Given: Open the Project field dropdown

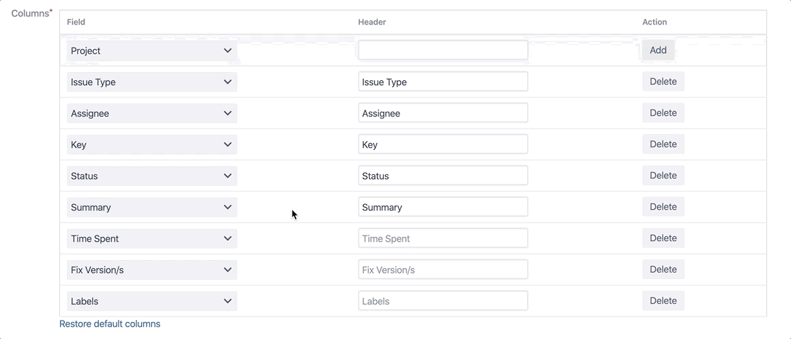Looking at the screenshot, I should pos(151,50).
